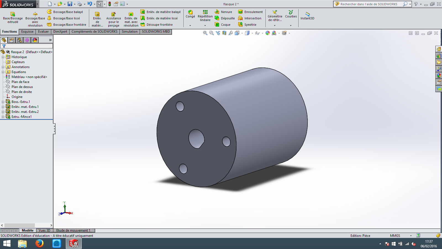Select Plan de face in the tree

pos(20,82)
